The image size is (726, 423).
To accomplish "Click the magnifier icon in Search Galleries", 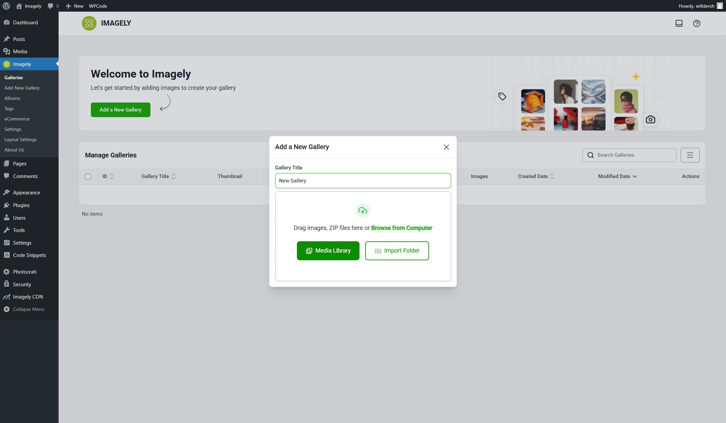I will 591,155.
